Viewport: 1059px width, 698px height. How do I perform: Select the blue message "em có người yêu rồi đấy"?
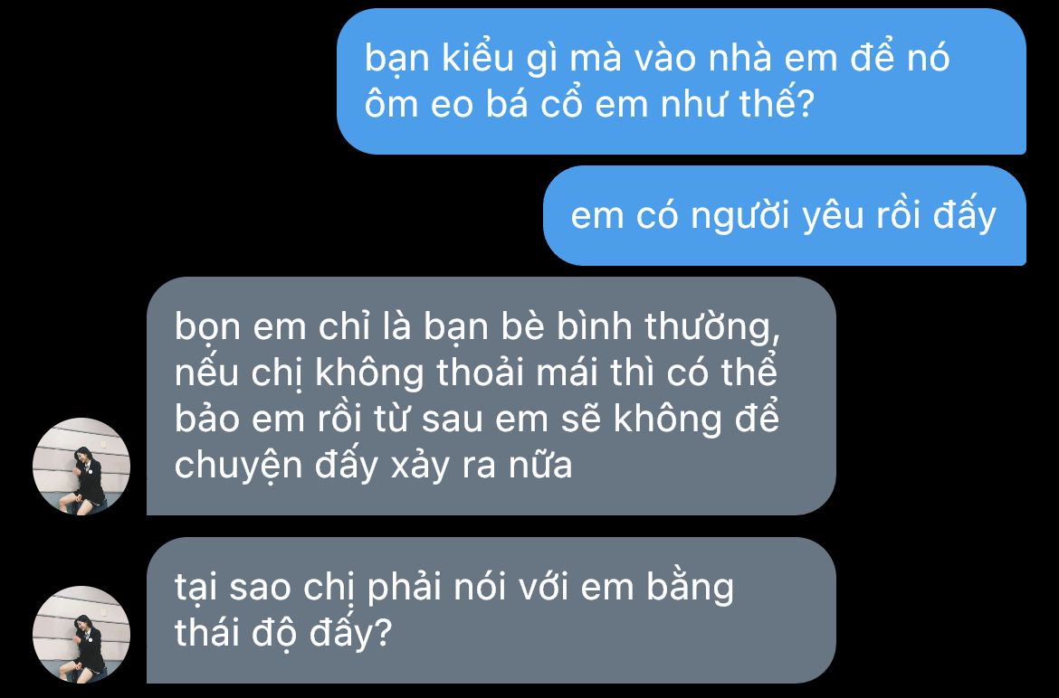pos(784,215)
